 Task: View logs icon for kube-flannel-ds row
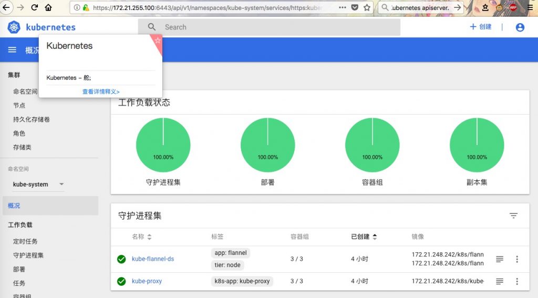click(x=500, y=259)
